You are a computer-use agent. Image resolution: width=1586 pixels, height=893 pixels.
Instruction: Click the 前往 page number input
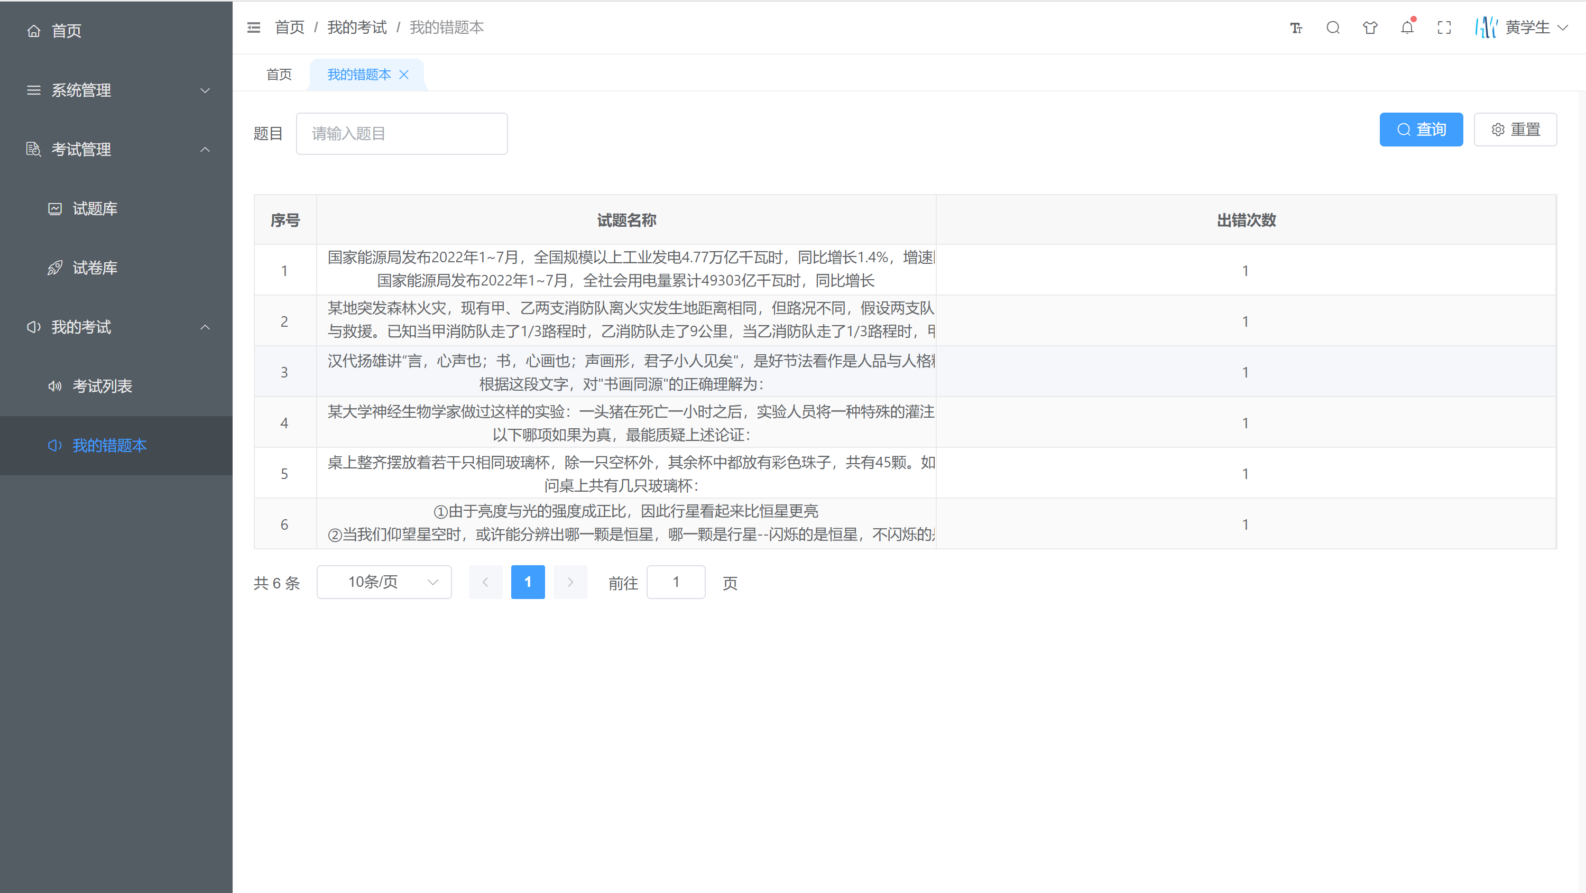point(676,582)
